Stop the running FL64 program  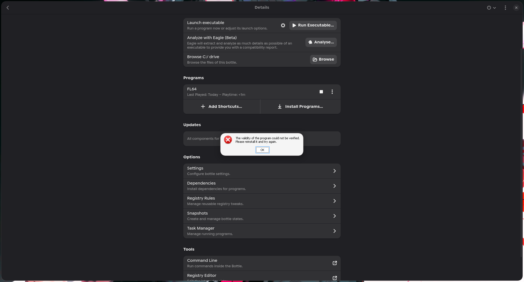321,92
